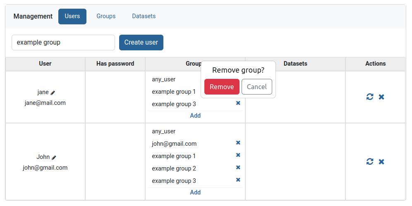Remove example group 3 from jane

coord(238,103)
